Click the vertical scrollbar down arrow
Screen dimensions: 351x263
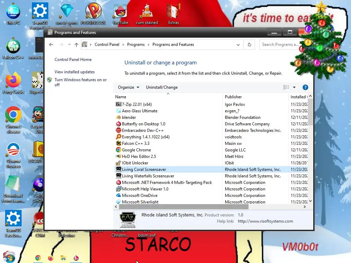(310, 201)
